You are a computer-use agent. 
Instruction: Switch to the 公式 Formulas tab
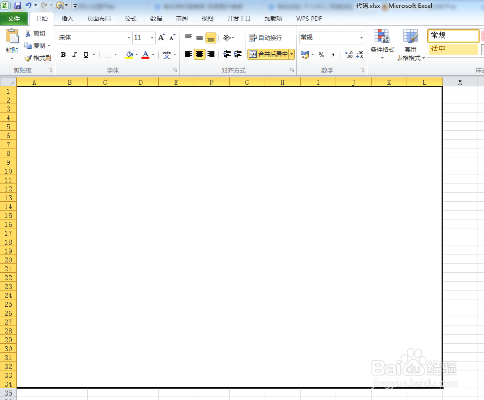(x=131, y=19)
